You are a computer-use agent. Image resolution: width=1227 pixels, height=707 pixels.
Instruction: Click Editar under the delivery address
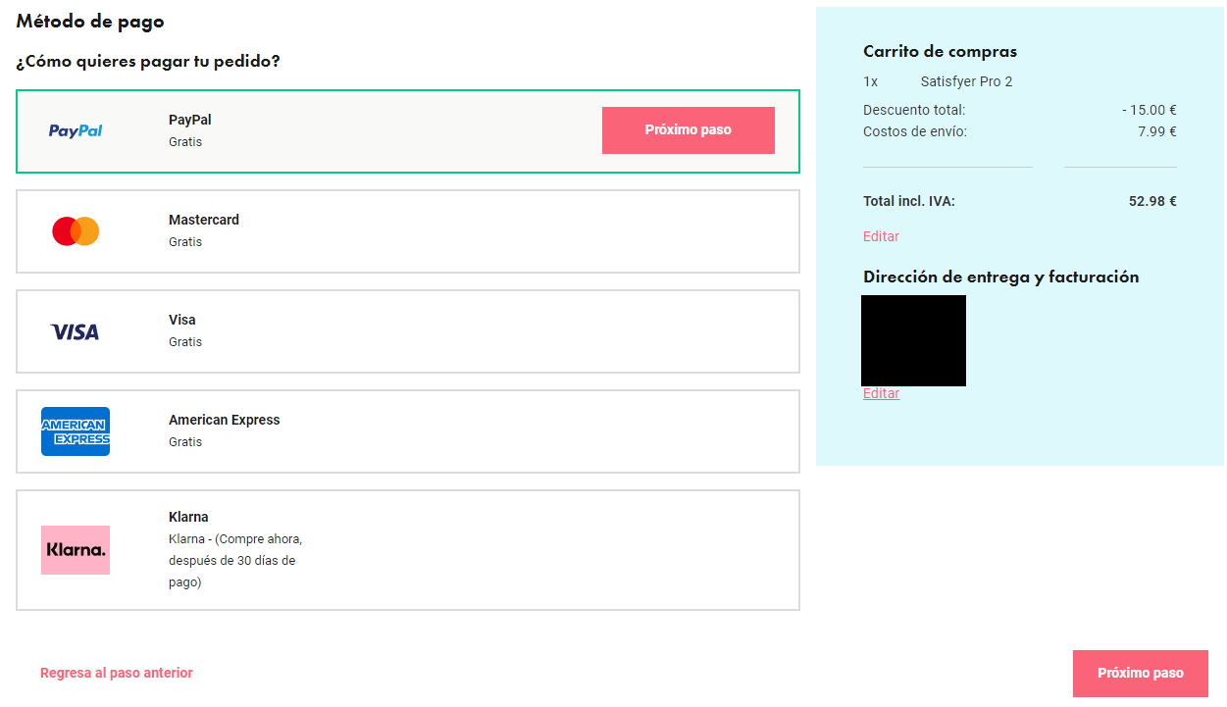tap(881, 393)
